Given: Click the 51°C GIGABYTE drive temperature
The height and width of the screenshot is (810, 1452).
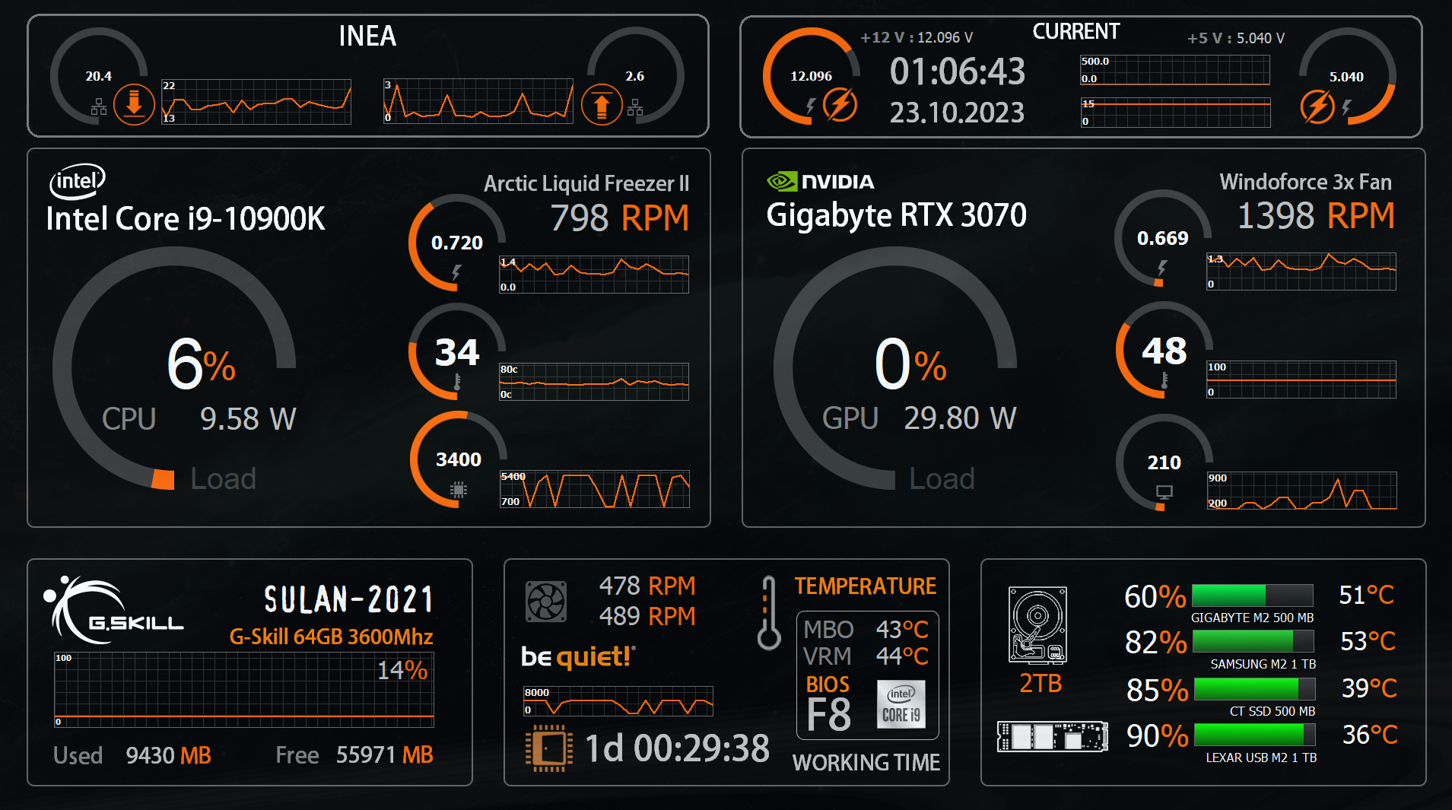Looking at the screenshot, I should [x=1367, y=595].
